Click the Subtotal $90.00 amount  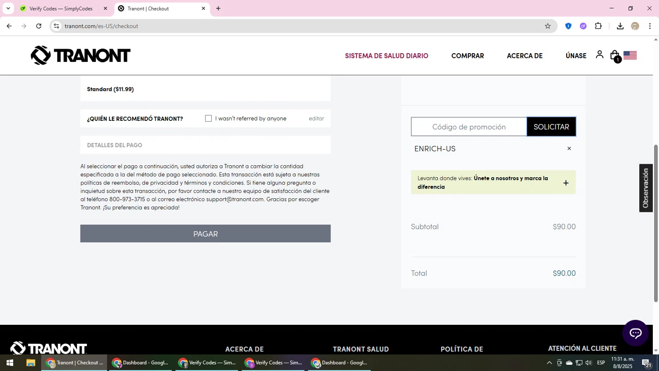pyautogui.click(x=564, y=227)
